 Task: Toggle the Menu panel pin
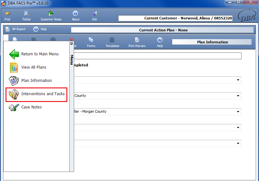72,43
